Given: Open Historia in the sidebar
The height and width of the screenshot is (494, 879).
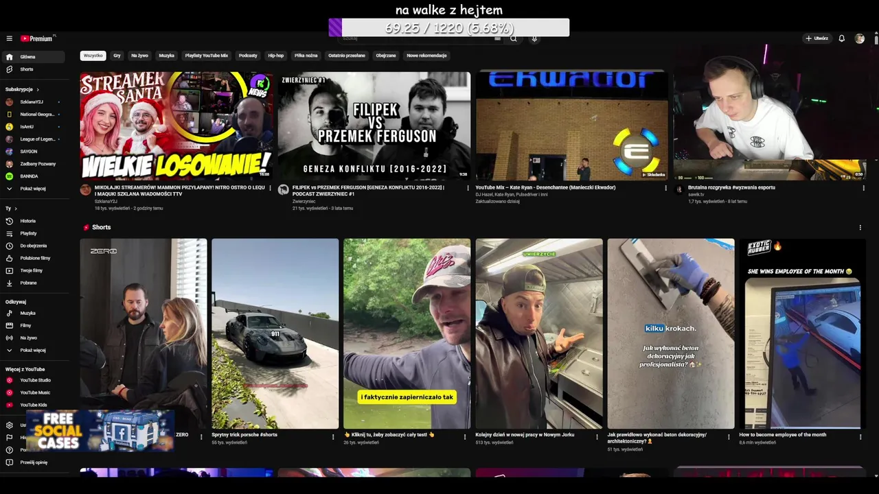Looking at the screenshot, I should [34, 221].
